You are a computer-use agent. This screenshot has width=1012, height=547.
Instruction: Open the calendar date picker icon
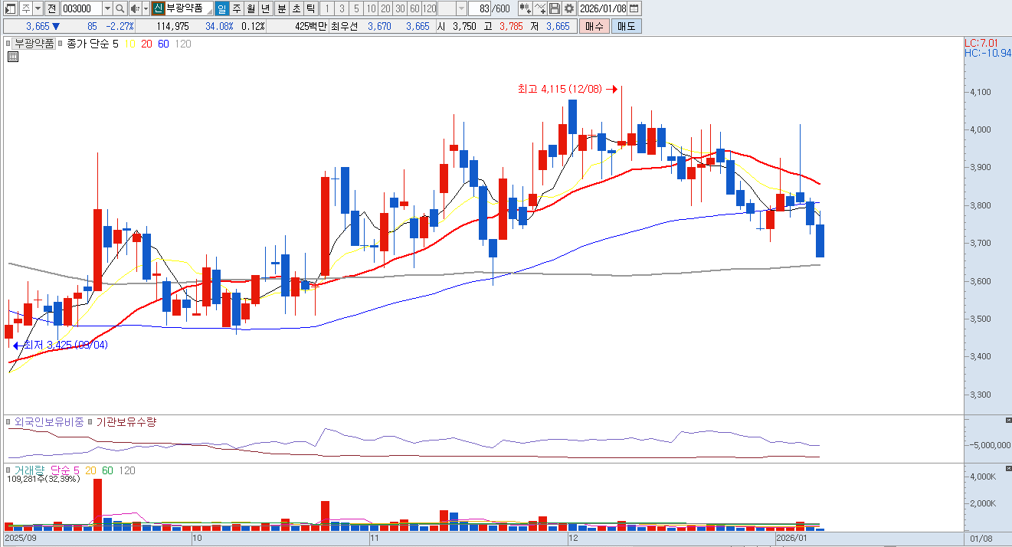(x=634, y=8)
